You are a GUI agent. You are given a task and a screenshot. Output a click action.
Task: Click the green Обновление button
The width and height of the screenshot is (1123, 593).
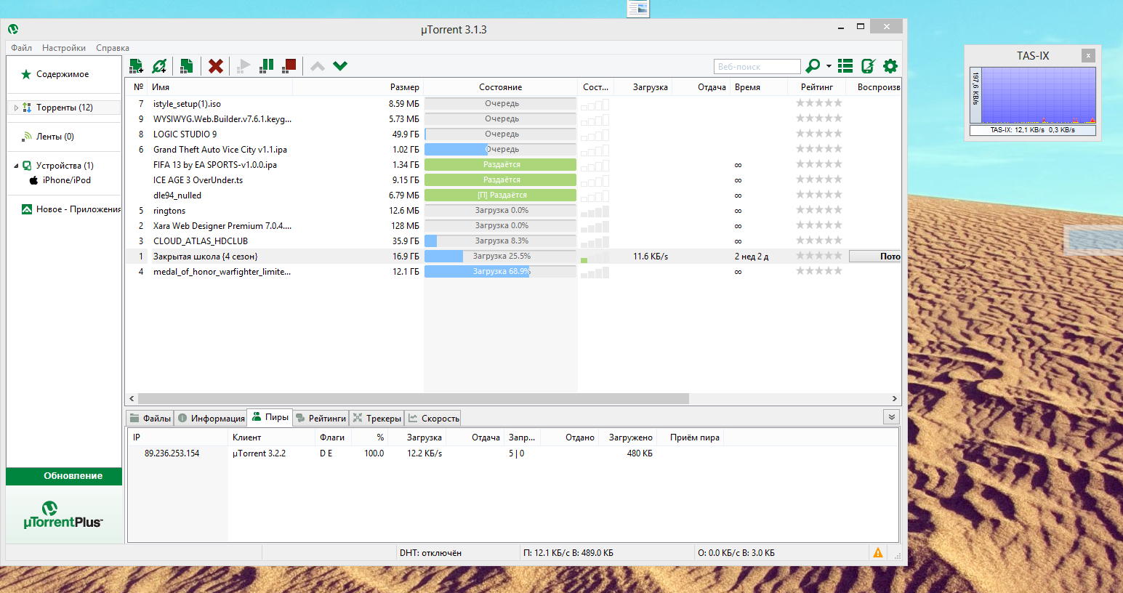[64, 476]
